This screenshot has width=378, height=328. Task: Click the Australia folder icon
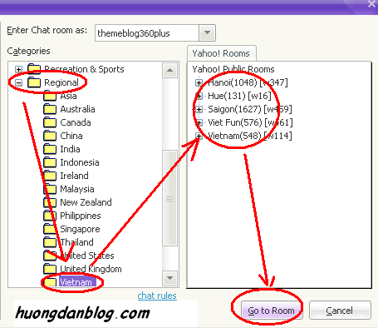pos(50,109)
